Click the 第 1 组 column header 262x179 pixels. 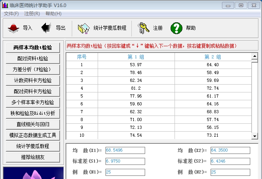(136, 57)
